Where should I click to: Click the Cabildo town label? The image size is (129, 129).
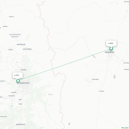tap(5, 26)
